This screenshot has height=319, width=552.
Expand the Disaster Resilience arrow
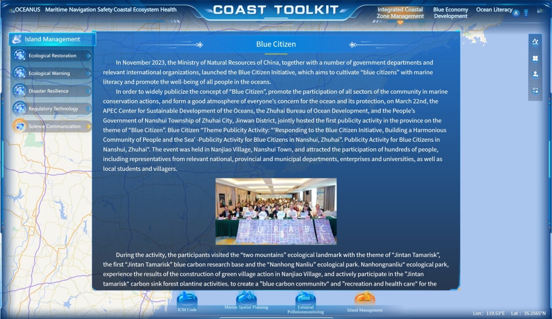88,91
